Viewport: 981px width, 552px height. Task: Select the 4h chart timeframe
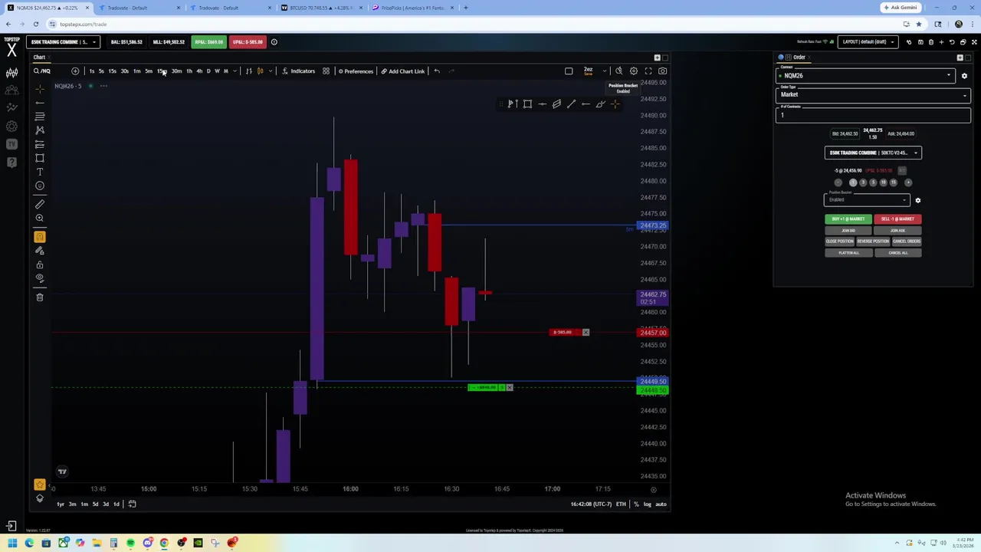pyautogui.click(x=199, y=71)
